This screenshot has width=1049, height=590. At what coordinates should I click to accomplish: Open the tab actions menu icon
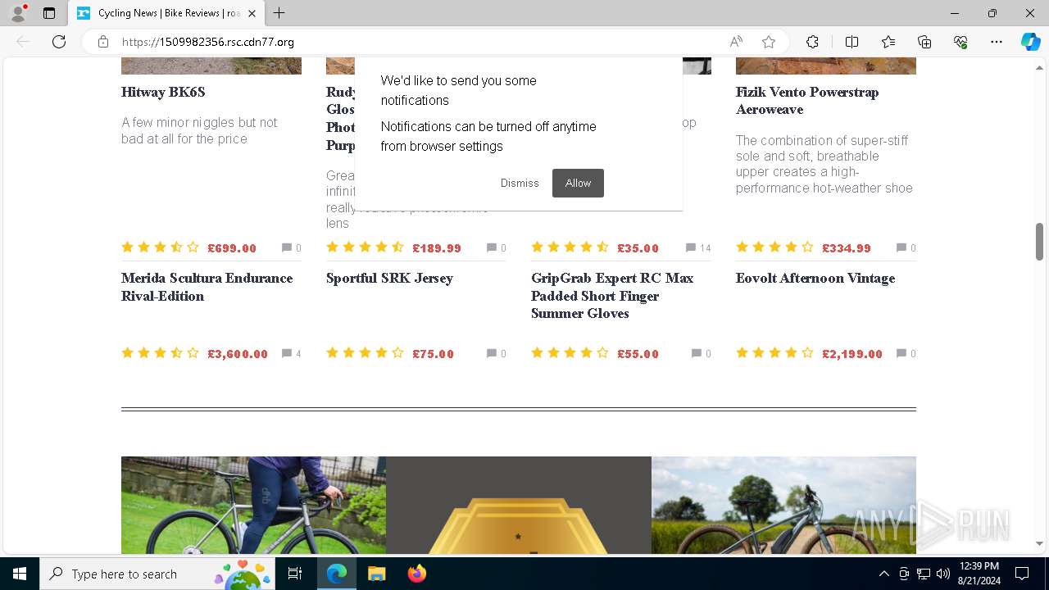[49, 13]
